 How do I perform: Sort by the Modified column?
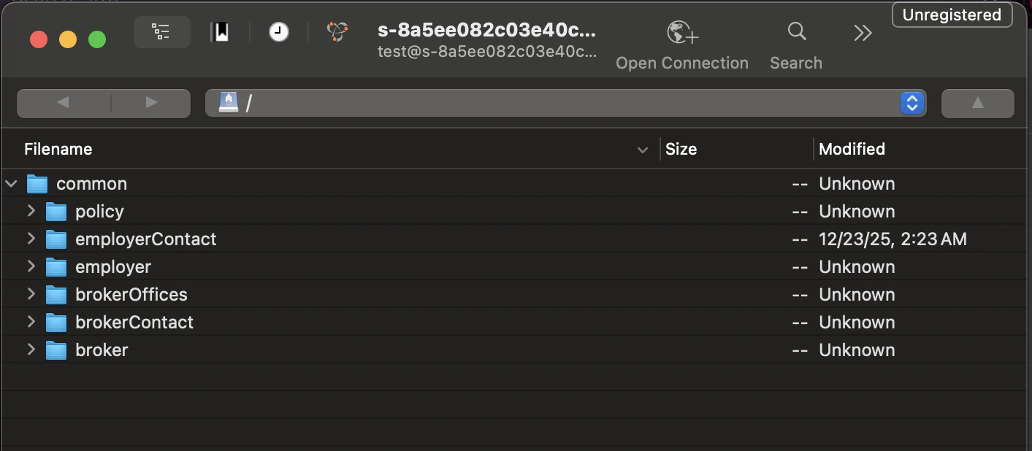coord(852,149)
